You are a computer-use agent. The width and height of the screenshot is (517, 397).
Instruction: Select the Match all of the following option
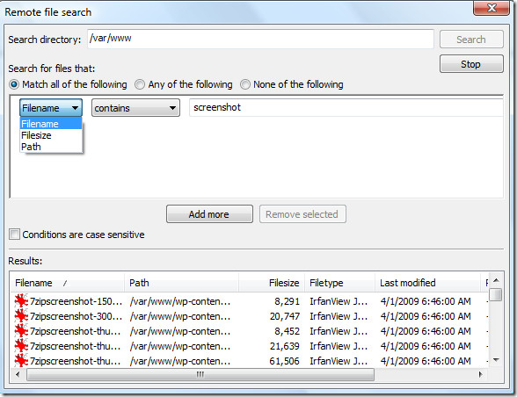(x=14, y=84)
